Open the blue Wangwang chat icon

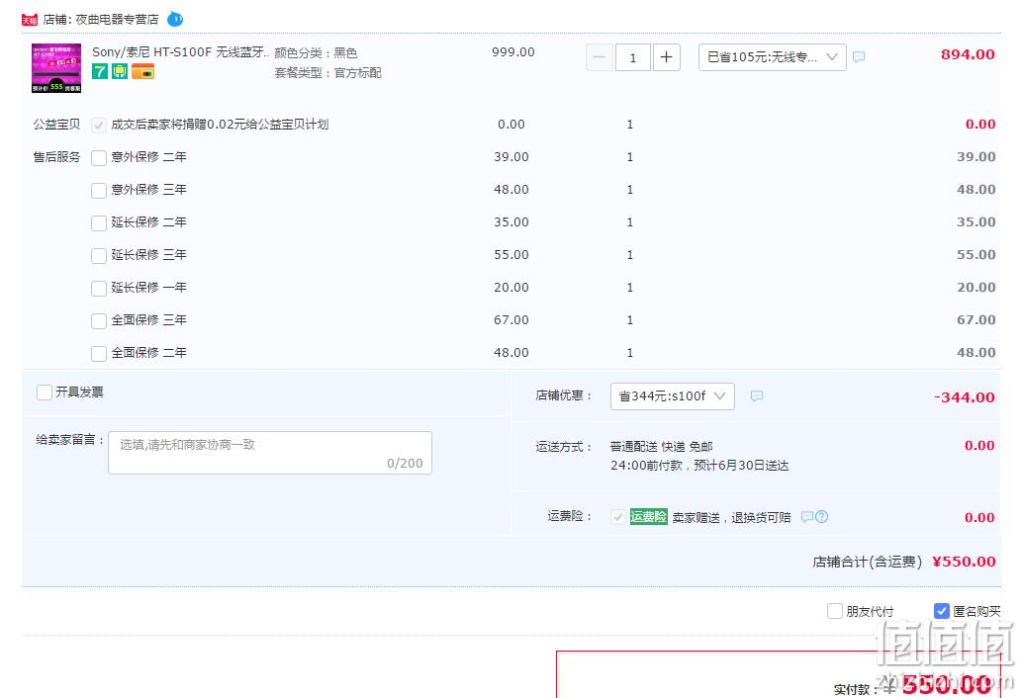175,20
